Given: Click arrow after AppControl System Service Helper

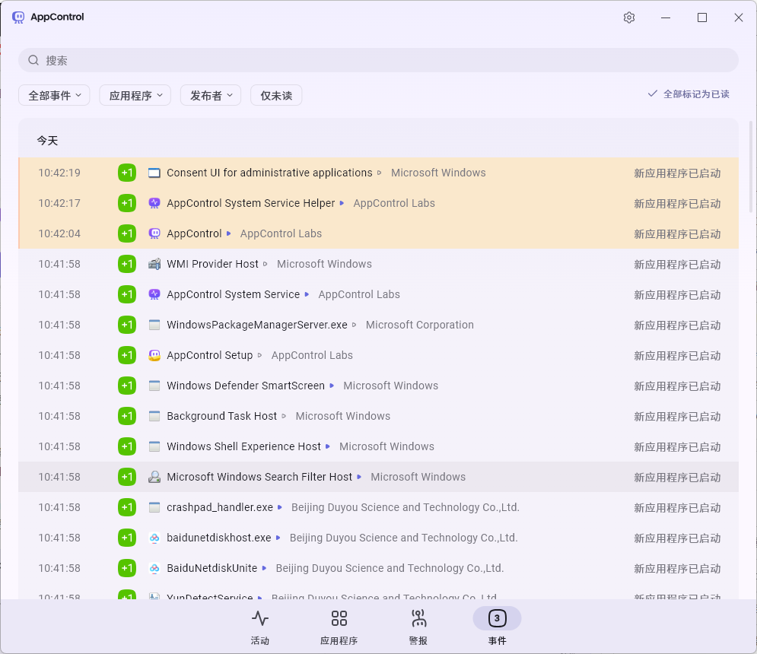Looking at the screenshot, I should [x=342, y=203].
